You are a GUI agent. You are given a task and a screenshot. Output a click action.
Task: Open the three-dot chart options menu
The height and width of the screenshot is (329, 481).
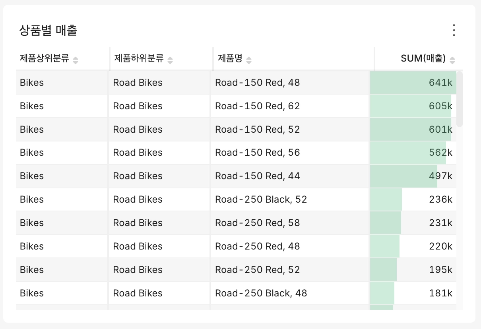coord(454,30)
